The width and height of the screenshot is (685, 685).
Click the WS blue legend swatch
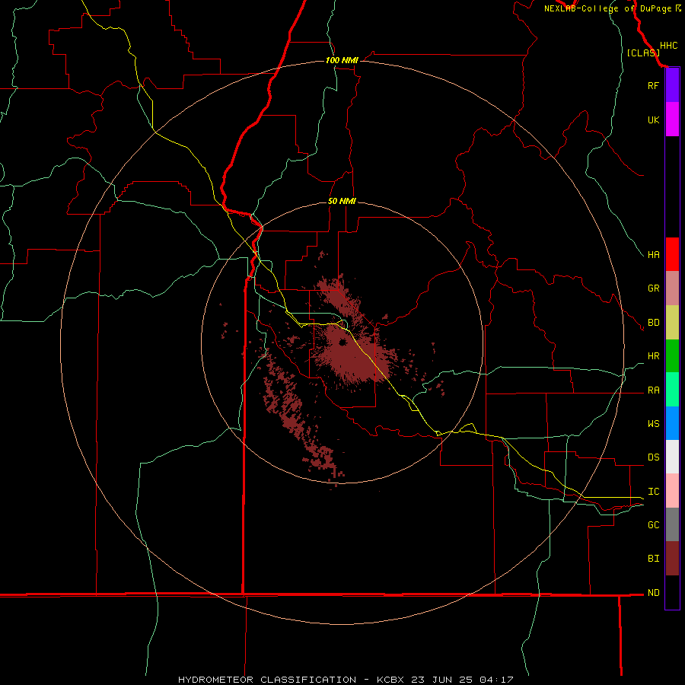(672, 423)
